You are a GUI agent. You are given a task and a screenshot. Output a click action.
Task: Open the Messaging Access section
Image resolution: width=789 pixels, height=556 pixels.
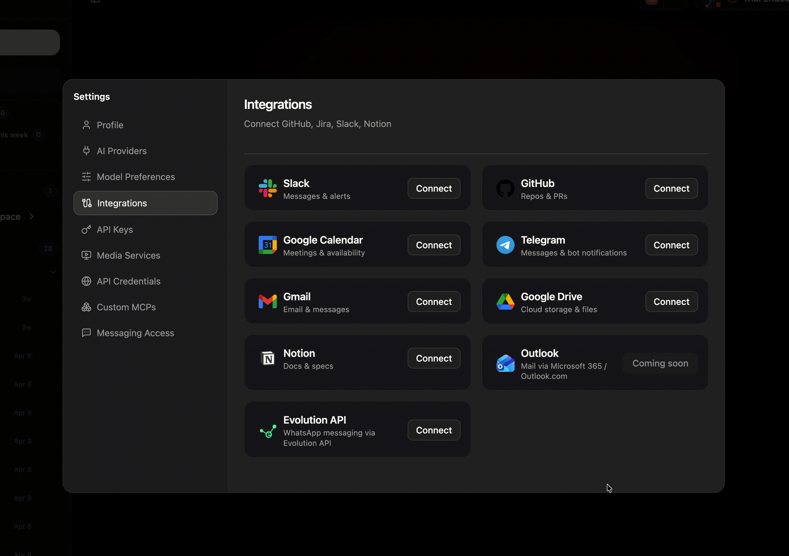[145, 333]
